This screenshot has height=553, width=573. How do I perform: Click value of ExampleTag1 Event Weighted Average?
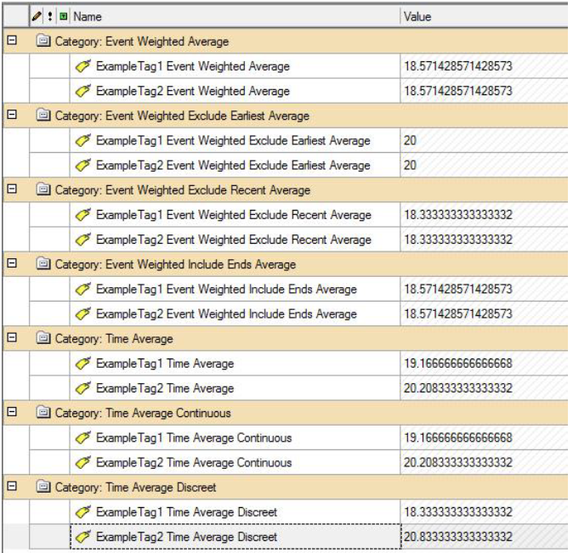(x=458, y=66)
